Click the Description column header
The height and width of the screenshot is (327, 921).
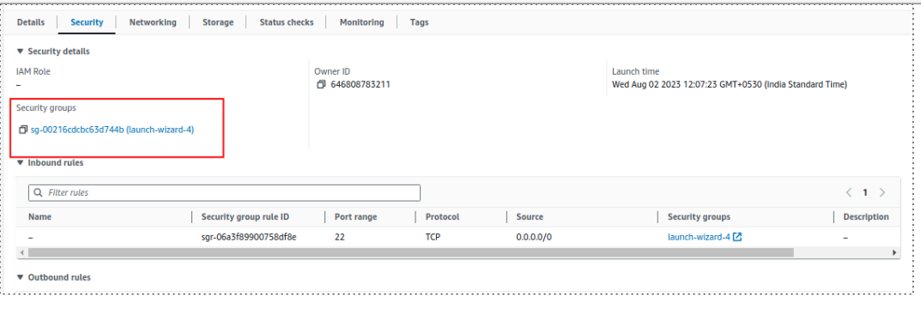click(x=866, y=216)
